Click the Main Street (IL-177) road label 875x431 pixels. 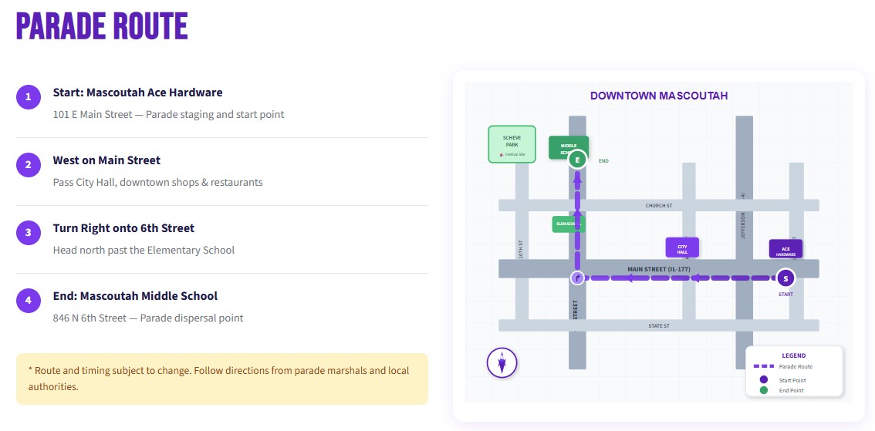(x=659, y=269)
